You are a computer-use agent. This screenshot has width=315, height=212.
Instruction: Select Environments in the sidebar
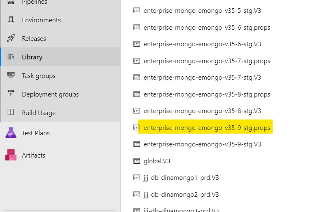pyautogui.click(x=41, y=20)
